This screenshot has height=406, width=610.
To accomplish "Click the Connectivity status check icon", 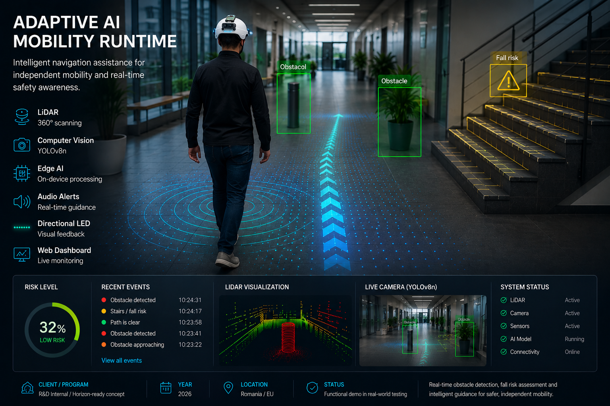I will 504,352.
